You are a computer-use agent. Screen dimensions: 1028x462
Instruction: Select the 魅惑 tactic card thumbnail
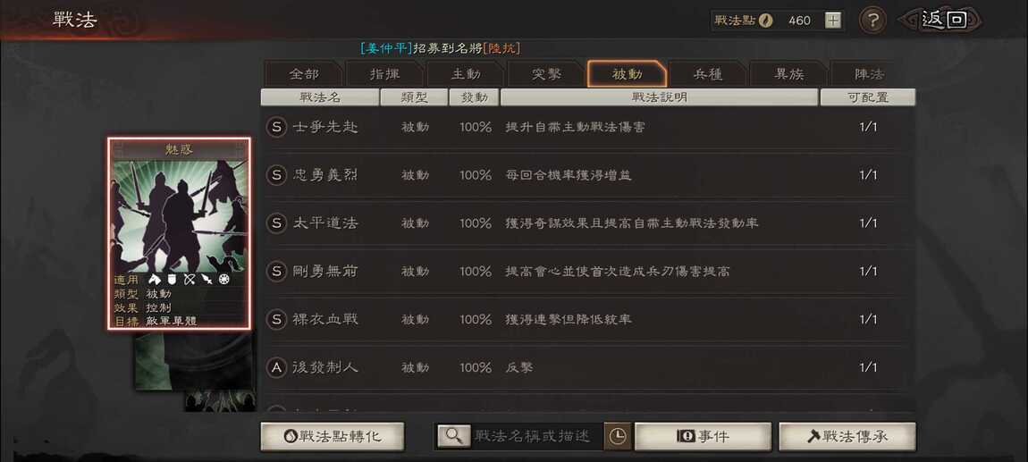point(180,233)
